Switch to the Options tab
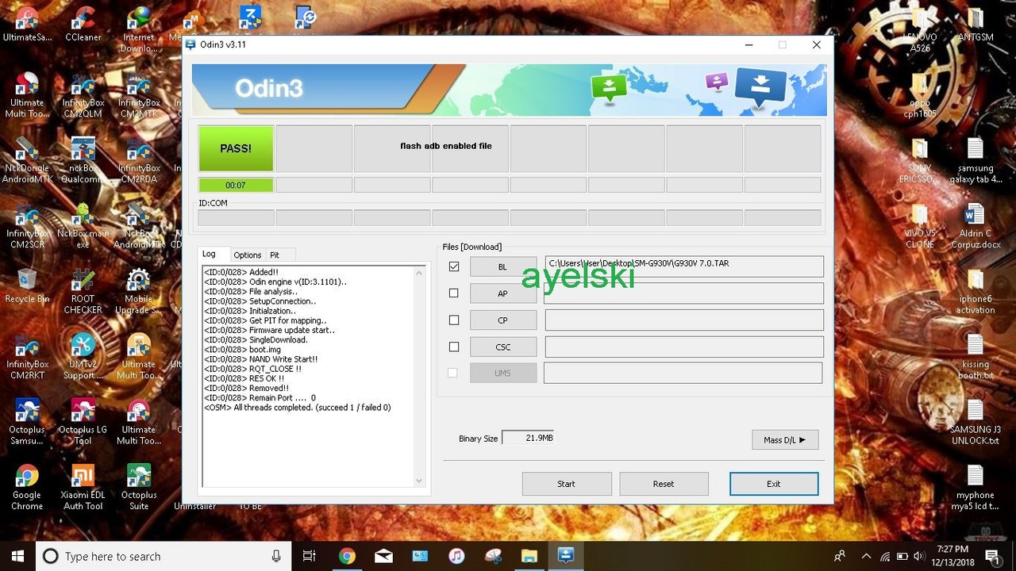The image size is (1016, 571). tap(248, 255)
